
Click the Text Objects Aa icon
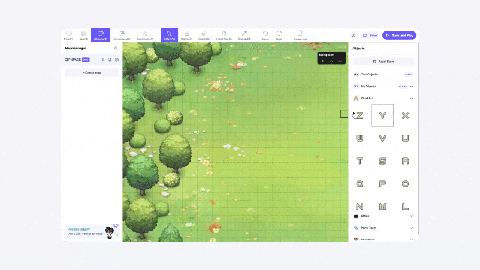click(x=356, y=74)
